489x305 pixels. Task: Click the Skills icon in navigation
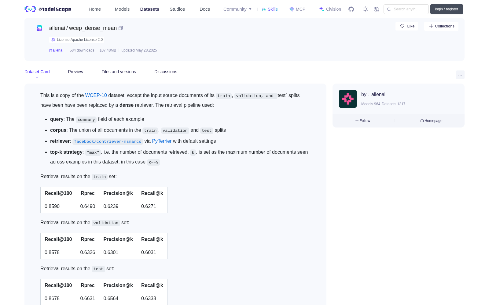coord(264,9)
